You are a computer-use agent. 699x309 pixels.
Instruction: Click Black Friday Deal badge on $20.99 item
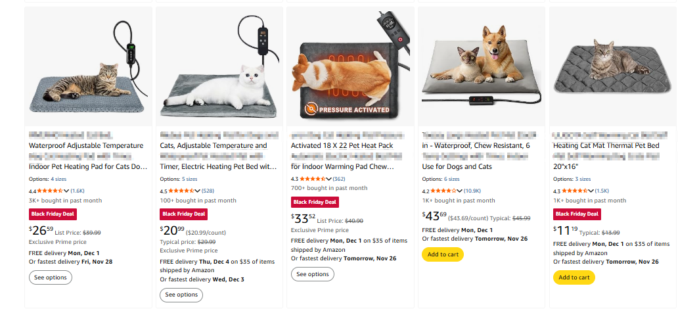pos(184,214)
